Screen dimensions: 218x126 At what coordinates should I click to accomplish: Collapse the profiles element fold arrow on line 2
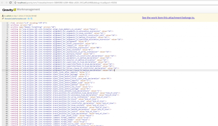[9, 25]
